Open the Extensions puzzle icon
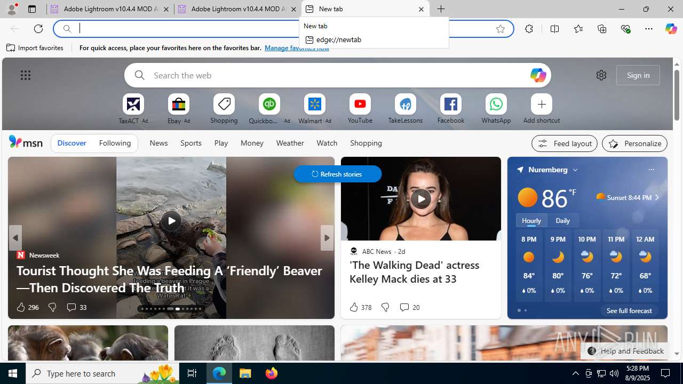The image size is (683, 384). 529,29
